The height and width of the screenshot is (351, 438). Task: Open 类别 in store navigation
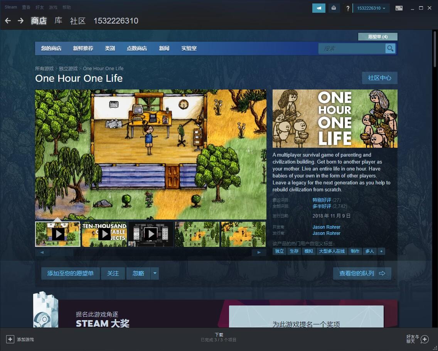point(110,48)
